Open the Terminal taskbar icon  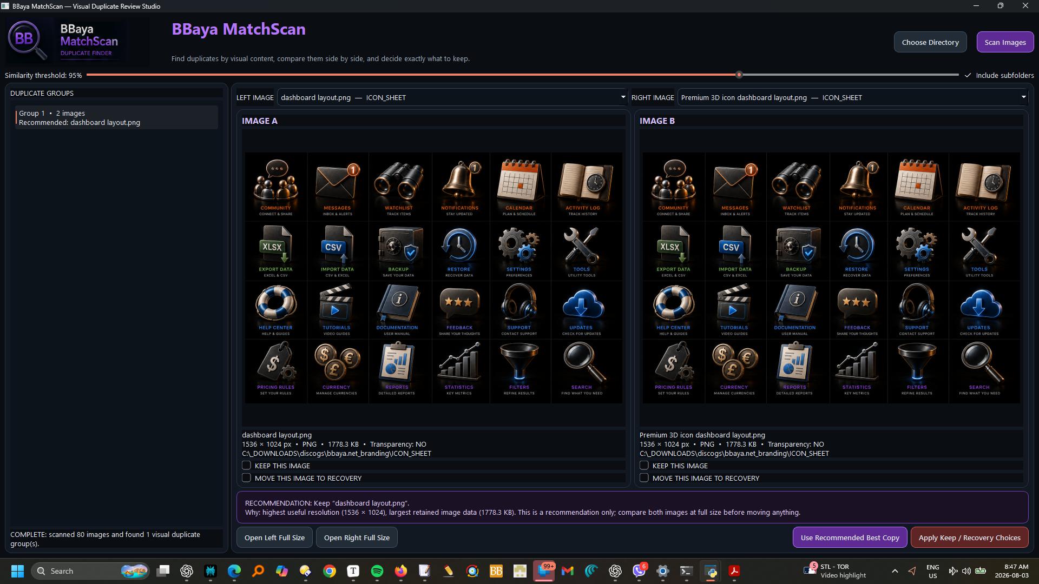(687, 571)
